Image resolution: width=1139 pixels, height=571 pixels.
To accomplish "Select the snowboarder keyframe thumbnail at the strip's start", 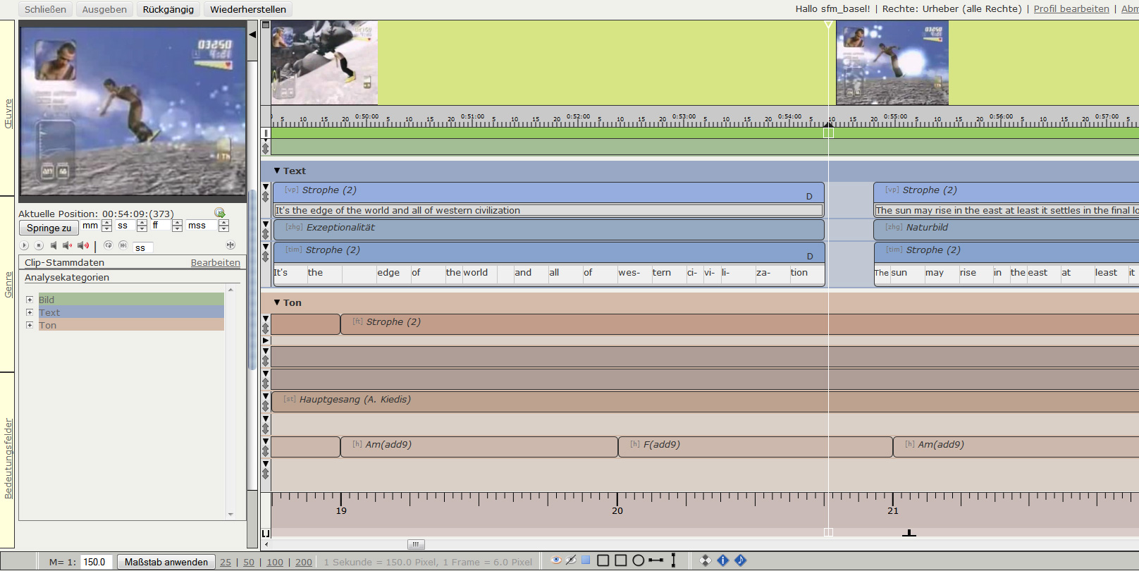I will pyautogui.click(x=324, y=63).
